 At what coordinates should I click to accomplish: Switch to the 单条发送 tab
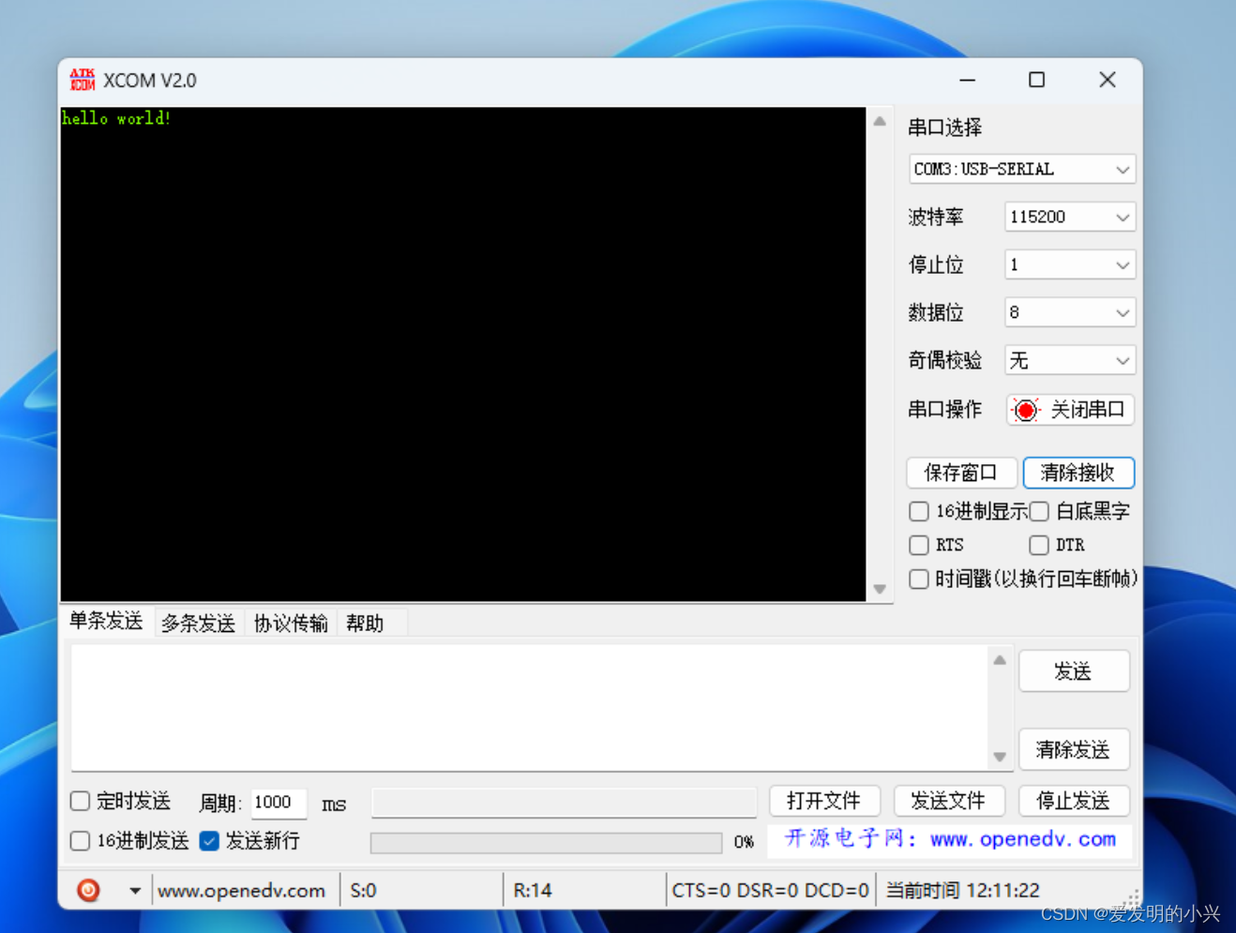click(106, 621)
